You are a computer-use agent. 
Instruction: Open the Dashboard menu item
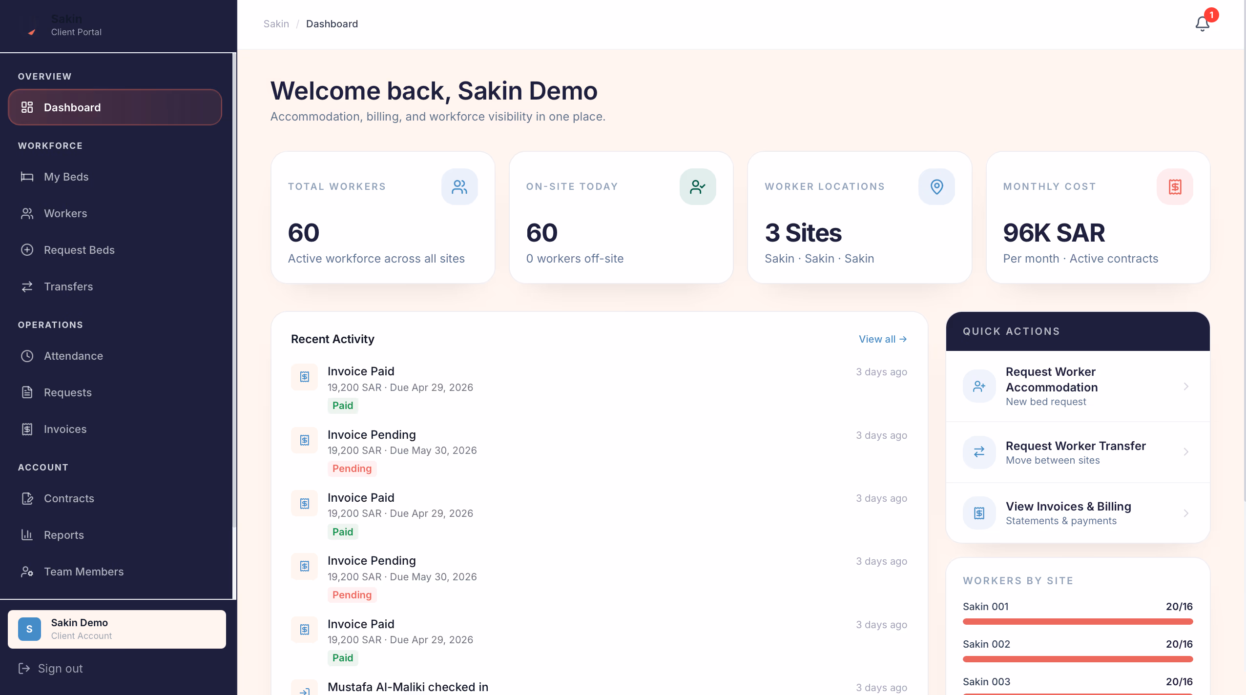[115, 107]
